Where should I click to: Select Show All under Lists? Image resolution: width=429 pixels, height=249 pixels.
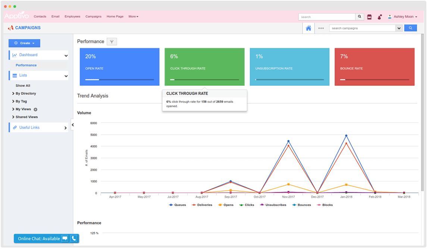coord(23,85)
